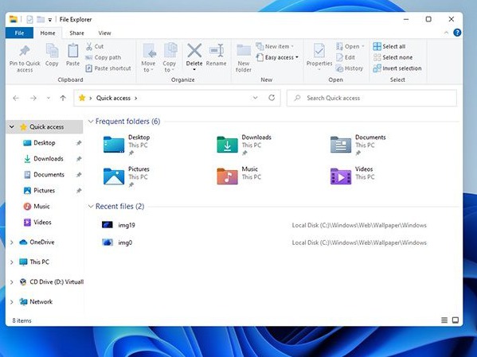Minimize the ribbon with the chevron
Viewport: 477px width, 357px height.
[446, 33]
